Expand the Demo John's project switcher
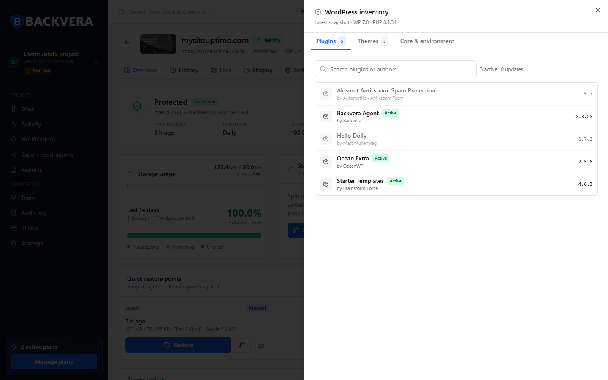 (x=54, y=62)
